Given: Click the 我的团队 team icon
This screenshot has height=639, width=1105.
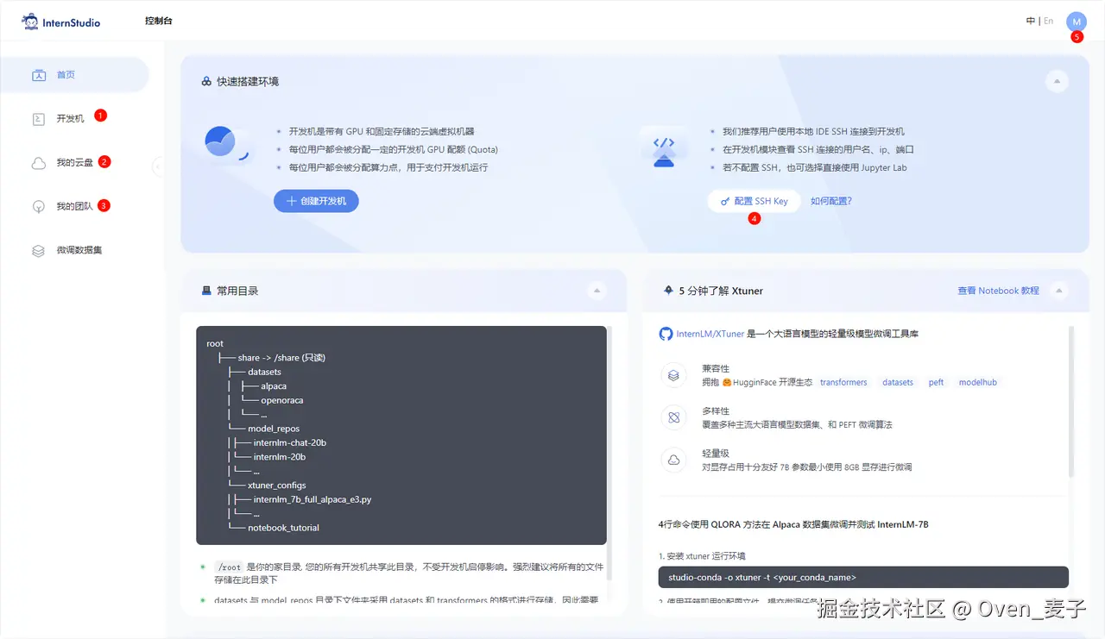Looking at the screenshot, I should pyautogui.click(x=39, y=207).
